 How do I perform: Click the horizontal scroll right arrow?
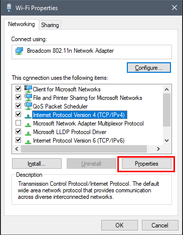coord(158,149)
